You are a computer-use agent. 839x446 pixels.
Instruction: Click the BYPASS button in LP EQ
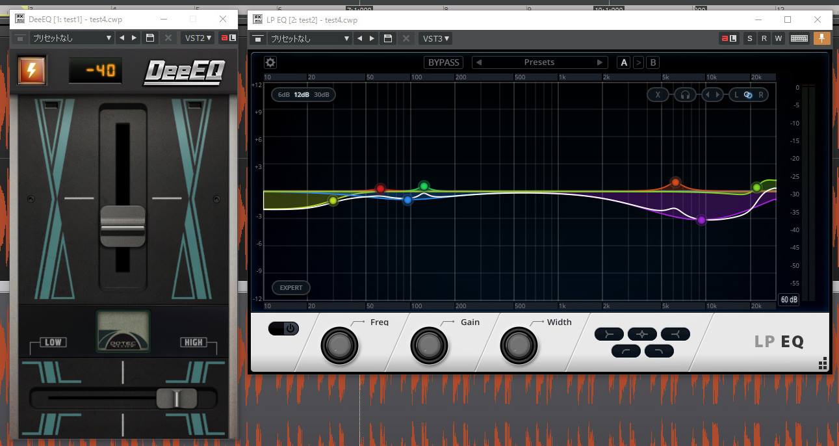coord(444,62)
